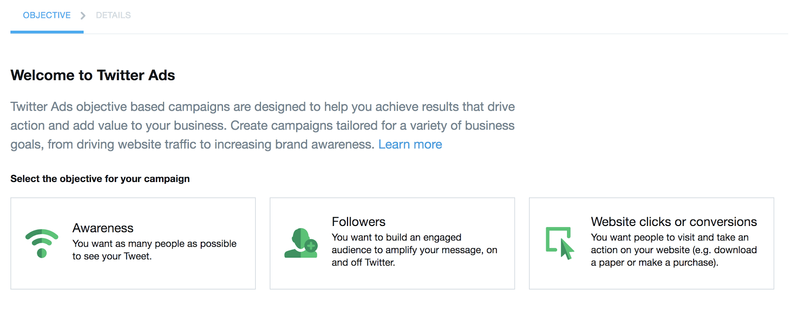The width and height of the screenshot is (791, 316).
Task: Switch to the Details tab
Action: 113,15
